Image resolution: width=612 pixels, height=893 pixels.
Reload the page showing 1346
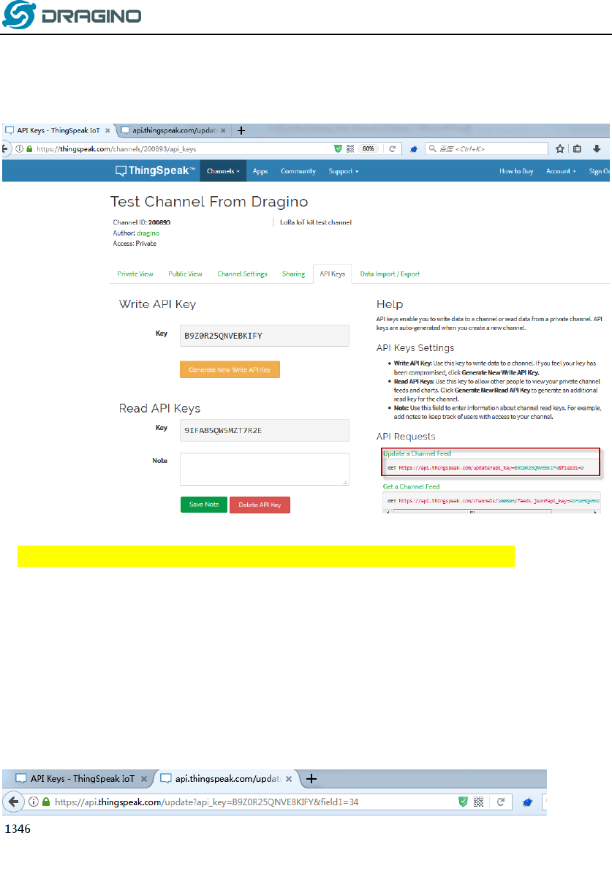point(501,802)
